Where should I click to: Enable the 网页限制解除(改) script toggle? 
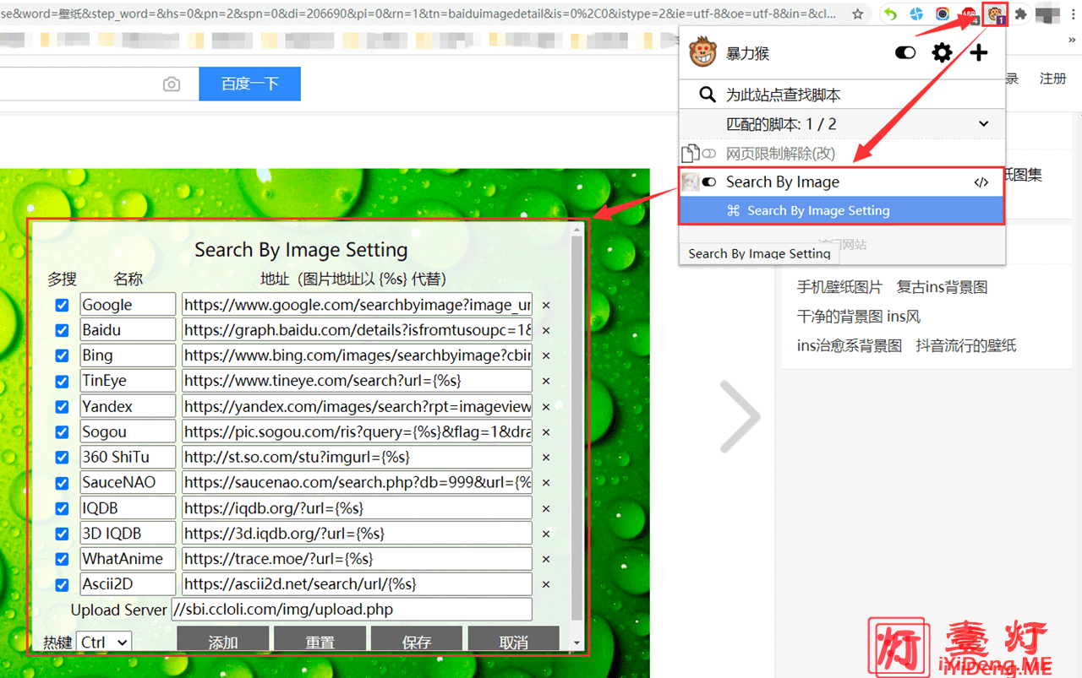click(x=709, y=154)
